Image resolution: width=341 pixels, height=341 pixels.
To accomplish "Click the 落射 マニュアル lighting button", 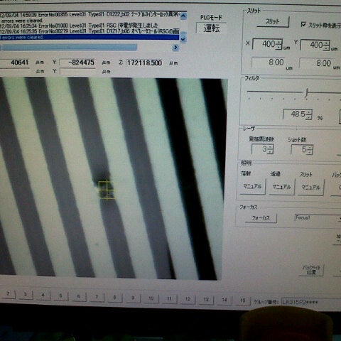I will click(253, 187).
